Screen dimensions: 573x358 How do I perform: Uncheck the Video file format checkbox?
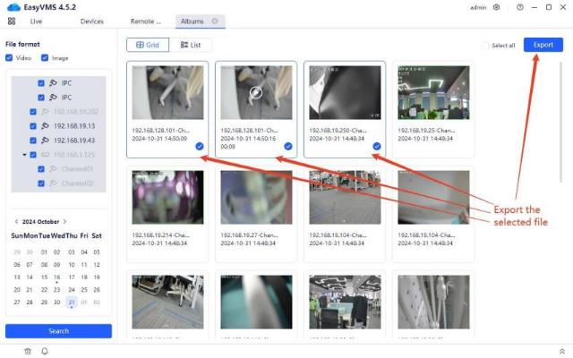pyautogui.click(x=9, y=58)
